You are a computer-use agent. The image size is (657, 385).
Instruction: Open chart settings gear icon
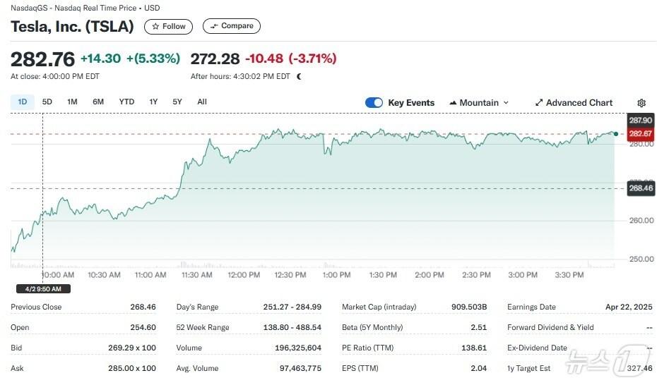point(641,103)
